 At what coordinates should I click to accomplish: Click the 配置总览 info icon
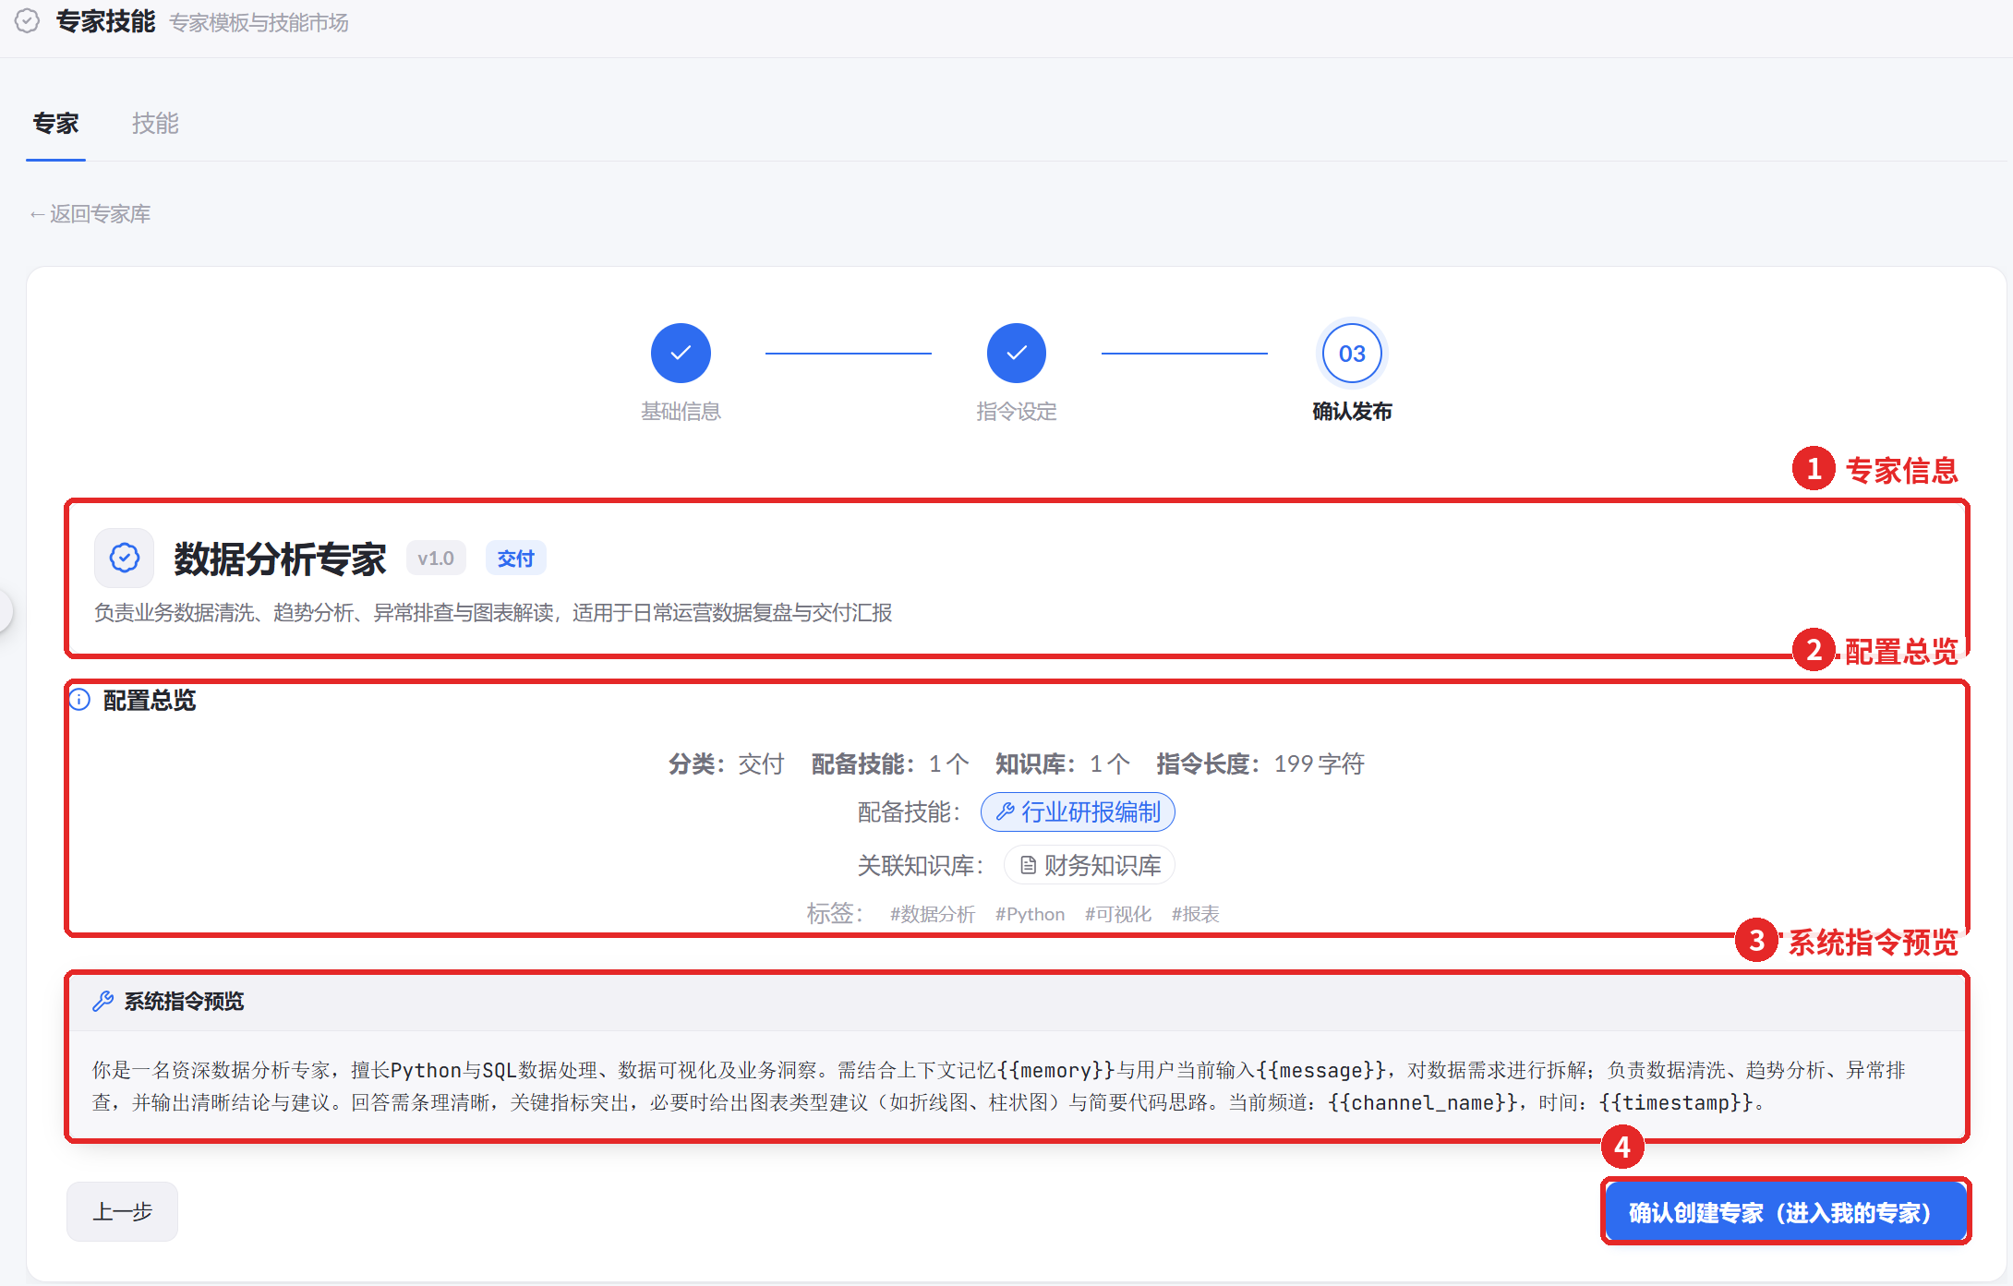(x=80, y=700)
